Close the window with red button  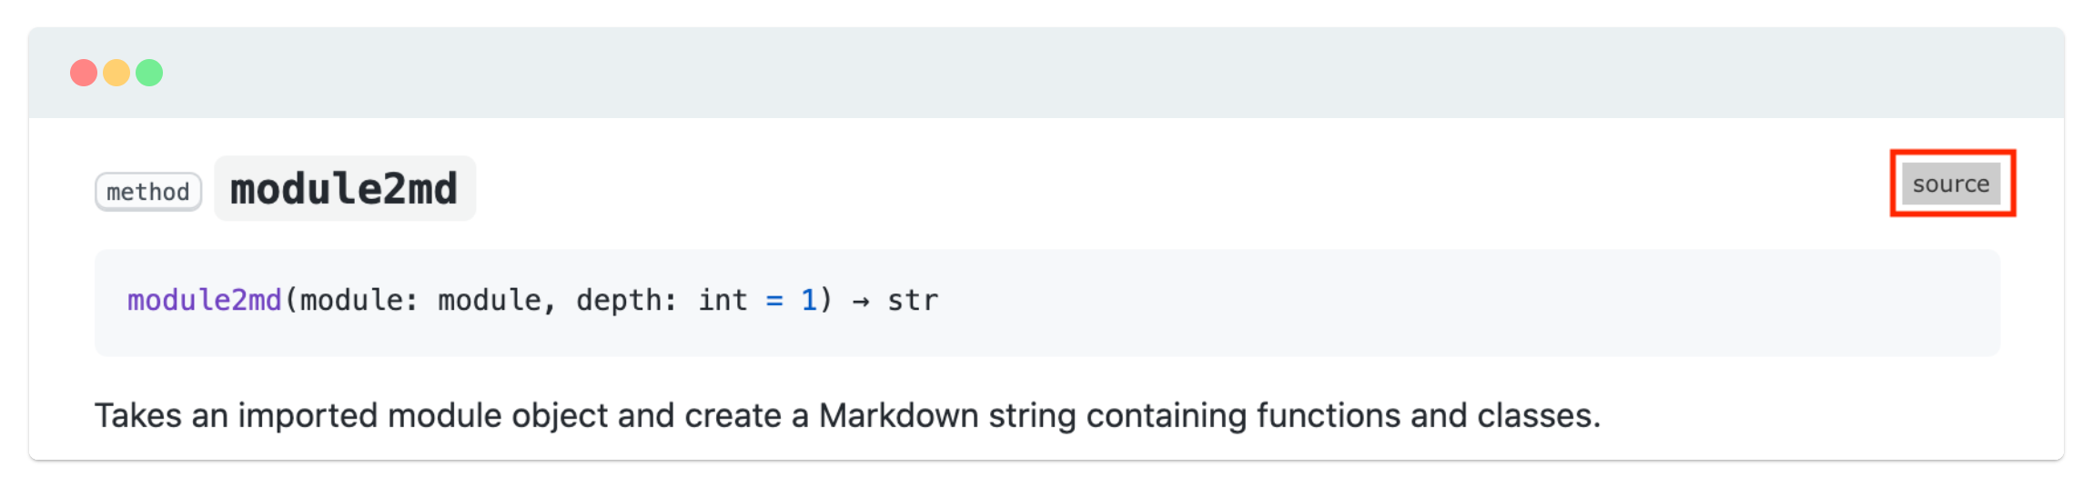(84, 73)
